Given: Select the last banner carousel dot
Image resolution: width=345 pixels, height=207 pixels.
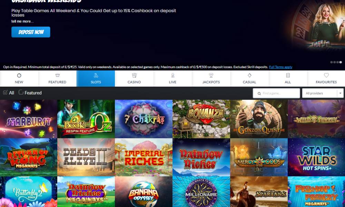Looking at the screenshot, I should [341, 62].
